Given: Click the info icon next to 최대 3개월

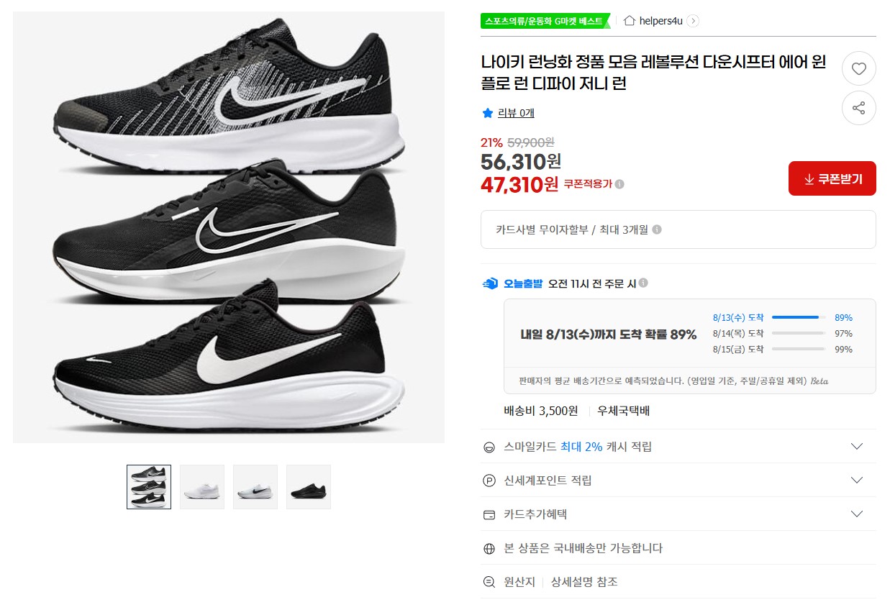Looking at the screenshot, I should pyautogui.click(x=657, y=230).
